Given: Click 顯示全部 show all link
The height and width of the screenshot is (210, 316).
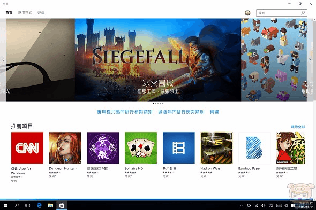Looking at the screenshot, I should click(x=298, y=127).
